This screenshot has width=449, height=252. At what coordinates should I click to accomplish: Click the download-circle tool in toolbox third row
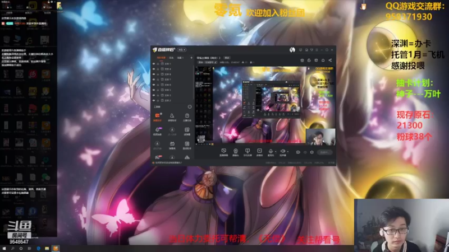tap(157, 144)
